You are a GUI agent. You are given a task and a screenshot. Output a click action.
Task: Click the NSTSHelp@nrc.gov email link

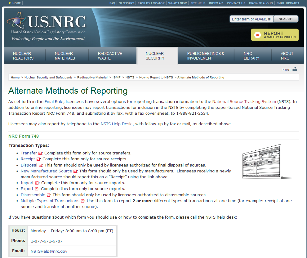point(49,251)
